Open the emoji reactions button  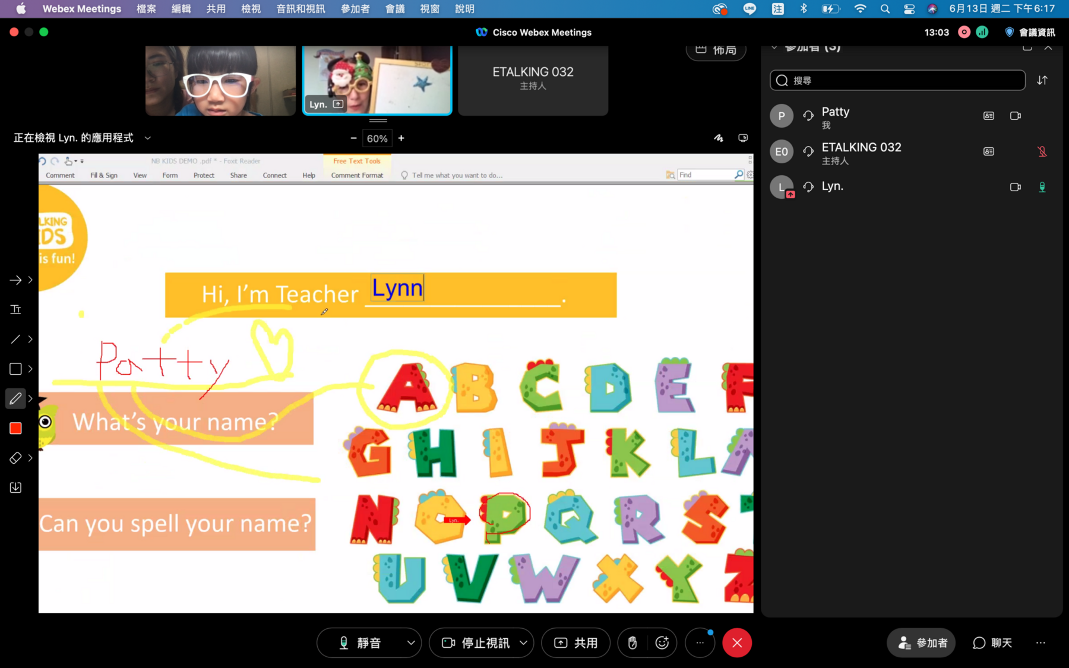[662, 642]
